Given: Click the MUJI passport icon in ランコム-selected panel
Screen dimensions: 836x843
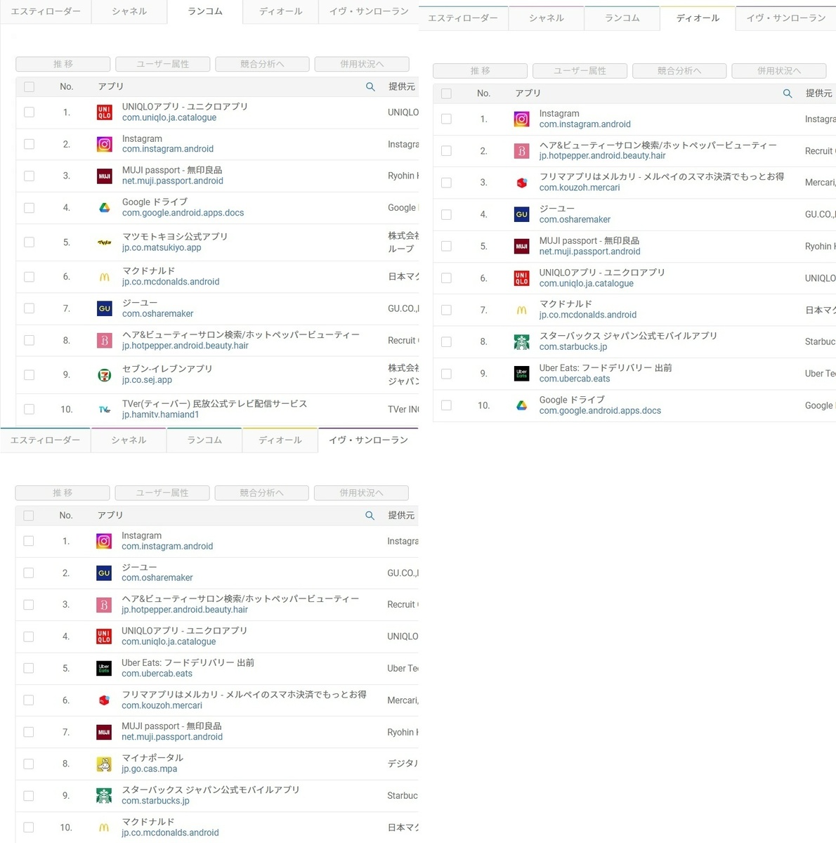Looking at the screenshot, I should 104,176.
